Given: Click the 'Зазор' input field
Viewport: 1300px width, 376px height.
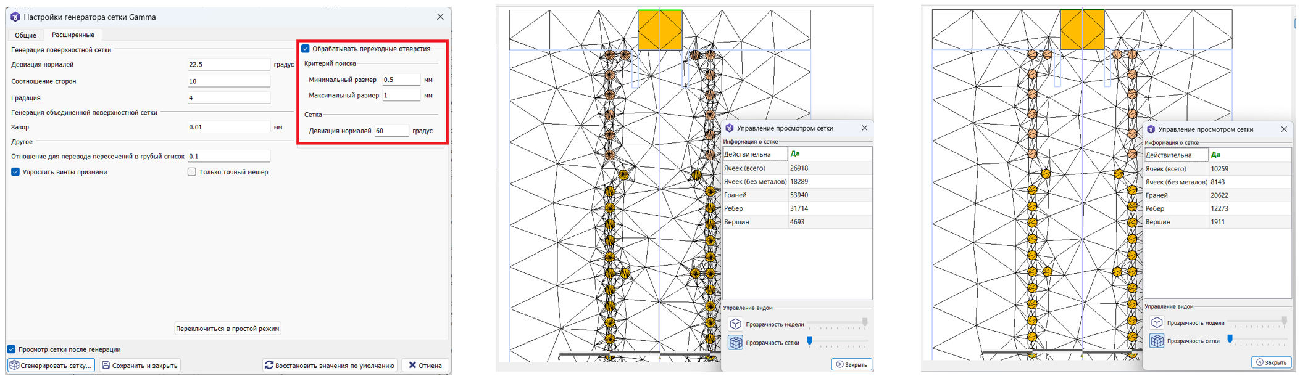Looking at the screenshot, I should tap(229, 127).
